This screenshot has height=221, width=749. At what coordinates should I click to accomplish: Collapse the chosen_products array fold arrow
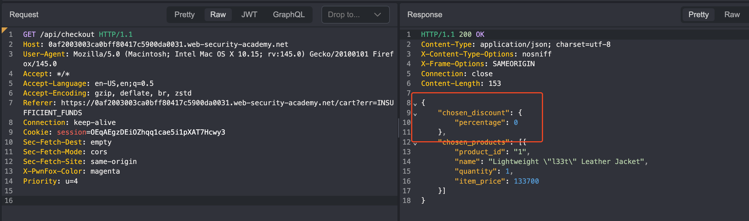click(415, 143)
